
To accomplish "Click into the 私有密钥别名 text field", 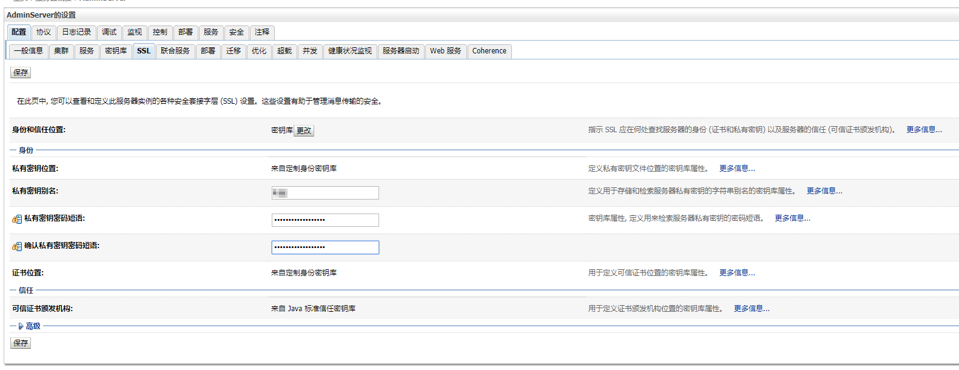I will (325, 193).
